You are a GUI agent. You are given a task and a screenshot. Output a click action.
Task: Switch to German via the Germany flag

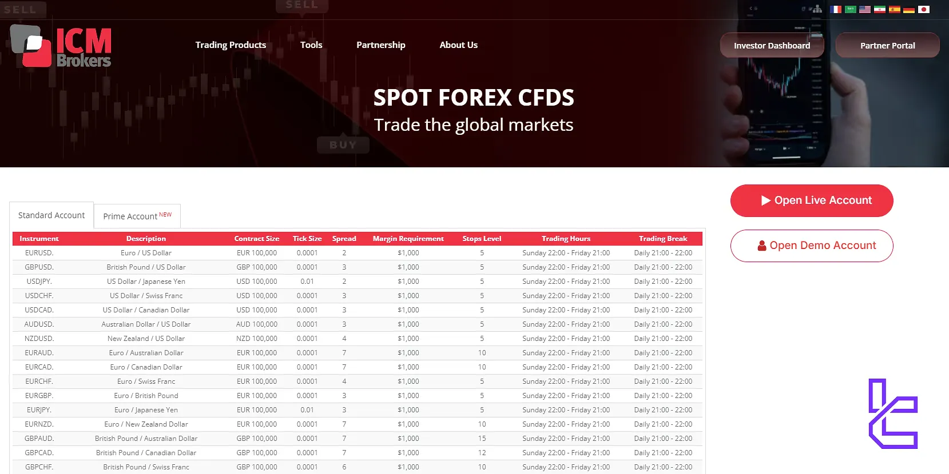pos(909,9)
